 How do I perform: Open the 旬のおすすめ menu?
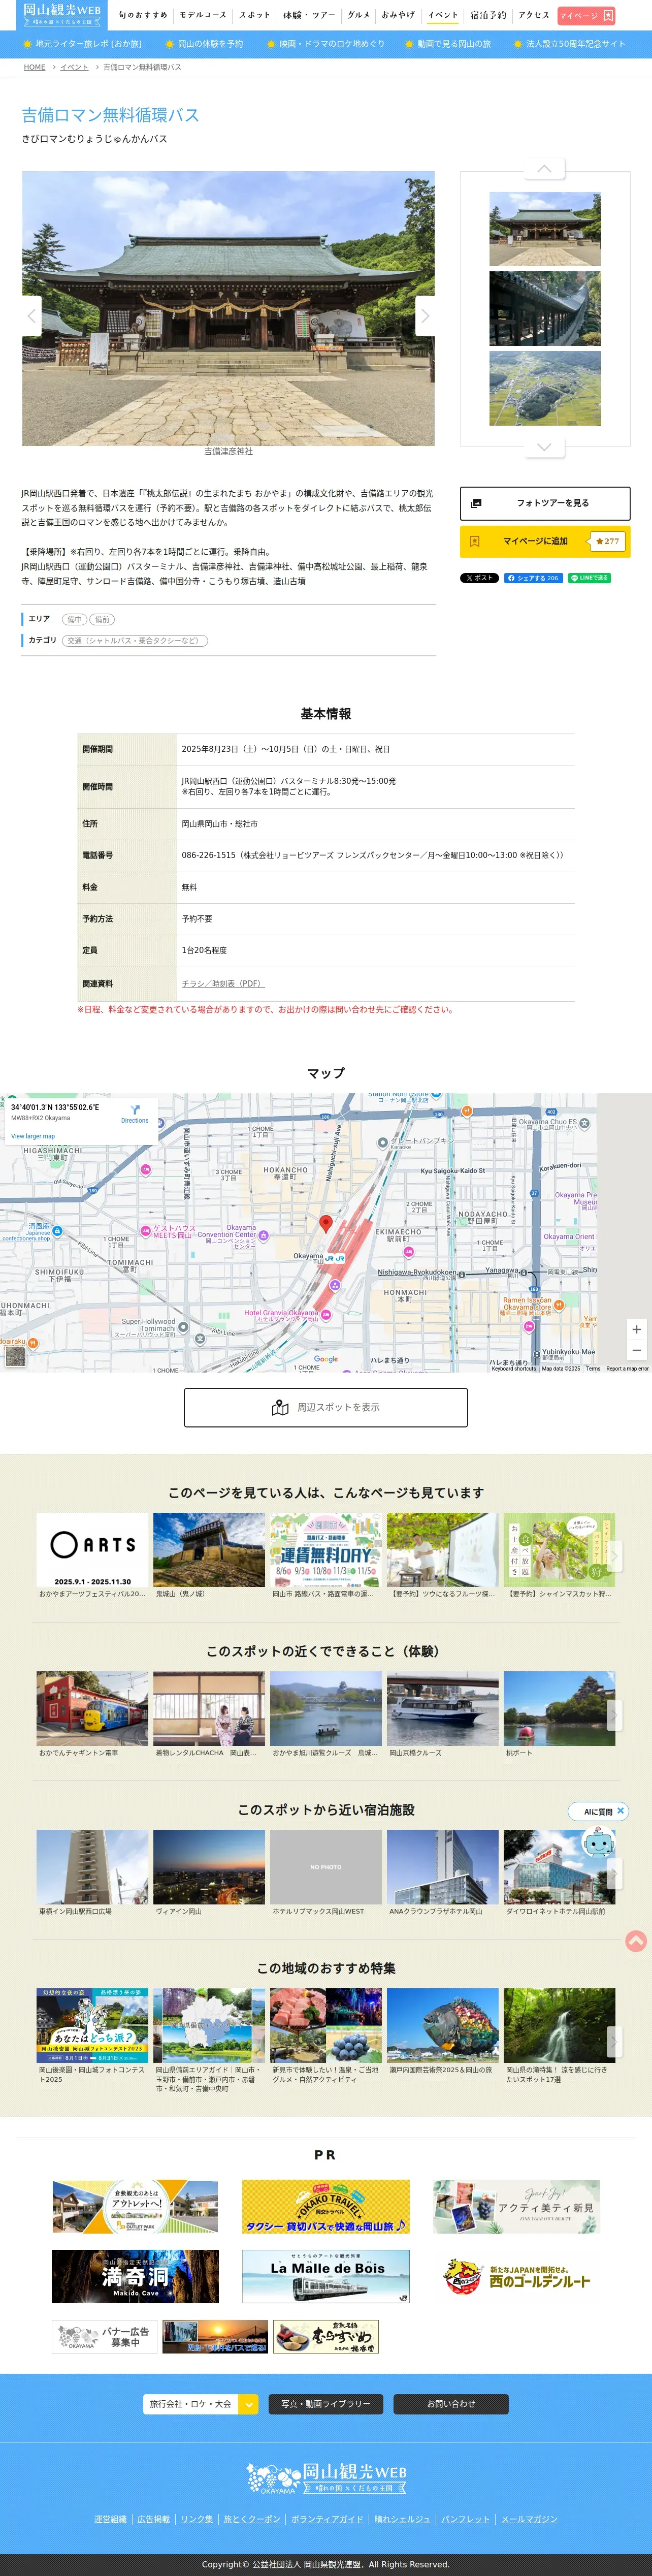(143, 15)
